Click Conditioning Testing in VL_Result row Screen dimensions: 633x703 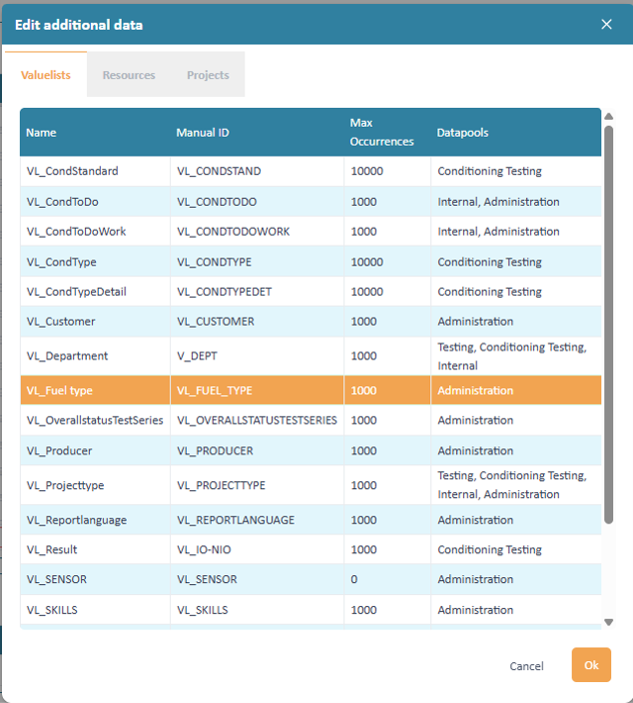point(489,549)
